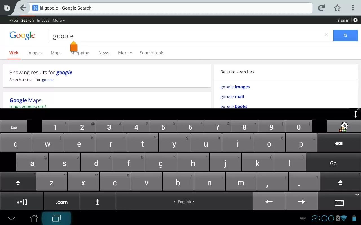Tap the orange text cursor handle
The width and height of the screenshot is (361, 225).
pyautogui.click(x=74, y=47)
